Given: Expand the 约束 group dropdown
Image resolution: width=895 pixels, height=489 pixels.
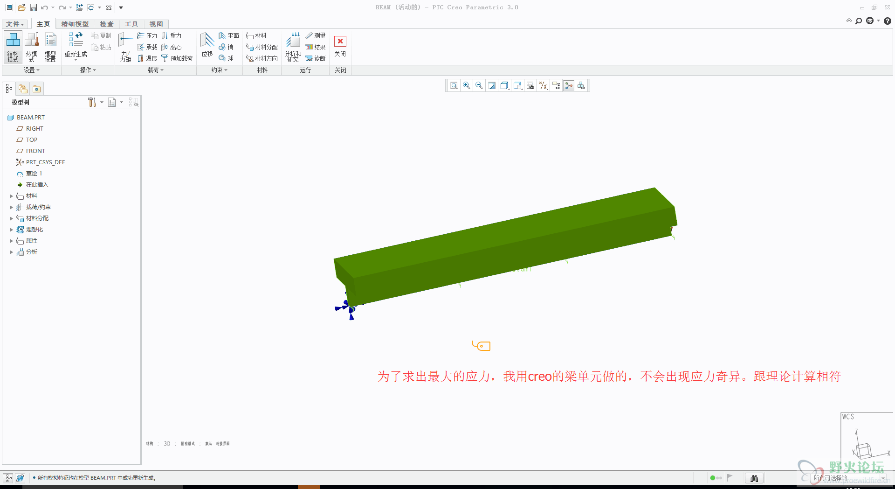Looking at the screenshot, I should pos(219,70).
